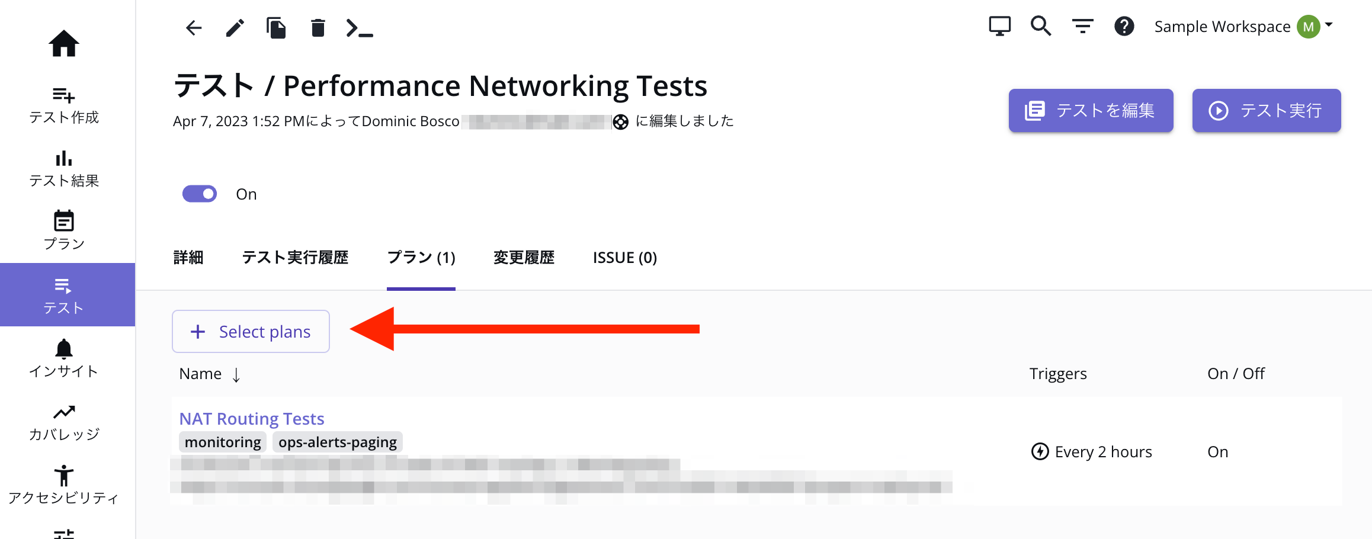Open テスト結果 in the sidebar
This screenshot has width=1372, height=539.
[64, 169]
